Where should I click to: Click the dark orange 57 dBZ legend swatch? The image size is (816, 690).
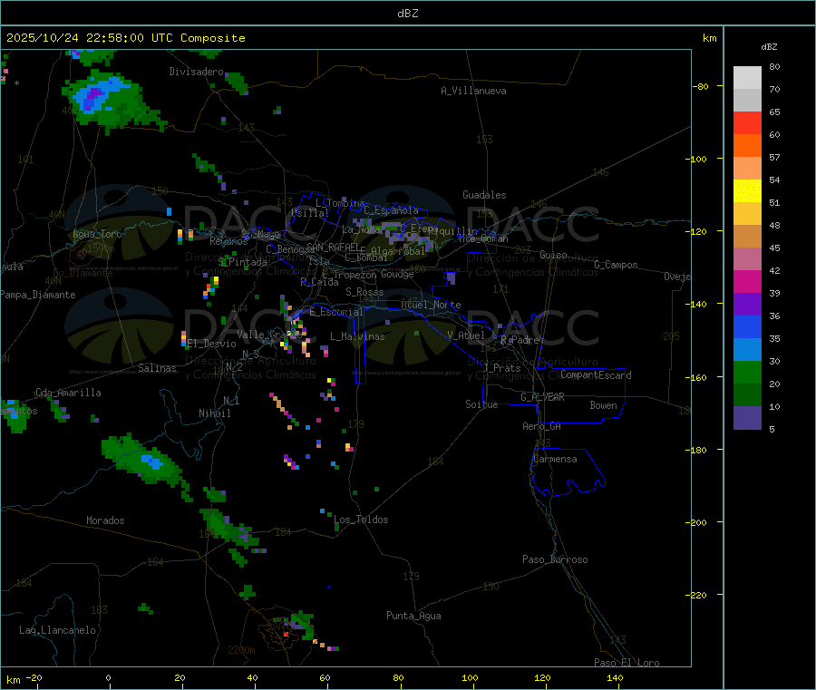tap(747, 146)
